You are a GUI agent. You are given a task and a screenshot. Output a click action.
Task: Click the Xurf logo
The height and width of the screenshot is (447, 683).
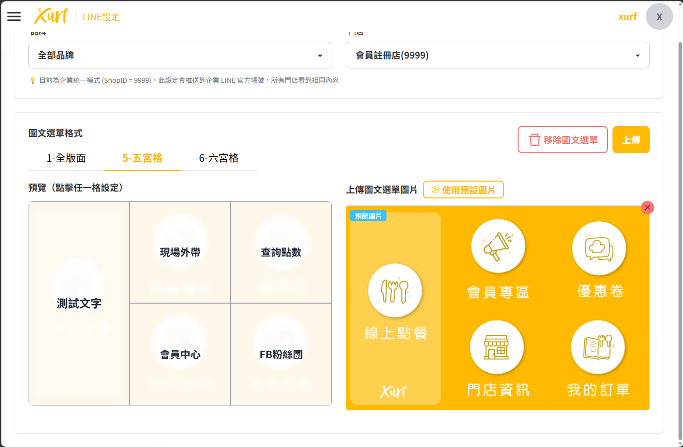(51, 16)
